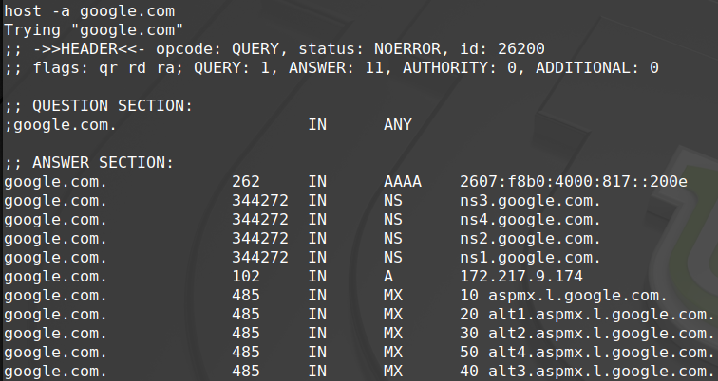Click TTL '102' of the A record
The image size is (718, 381).
coord(246,277)
